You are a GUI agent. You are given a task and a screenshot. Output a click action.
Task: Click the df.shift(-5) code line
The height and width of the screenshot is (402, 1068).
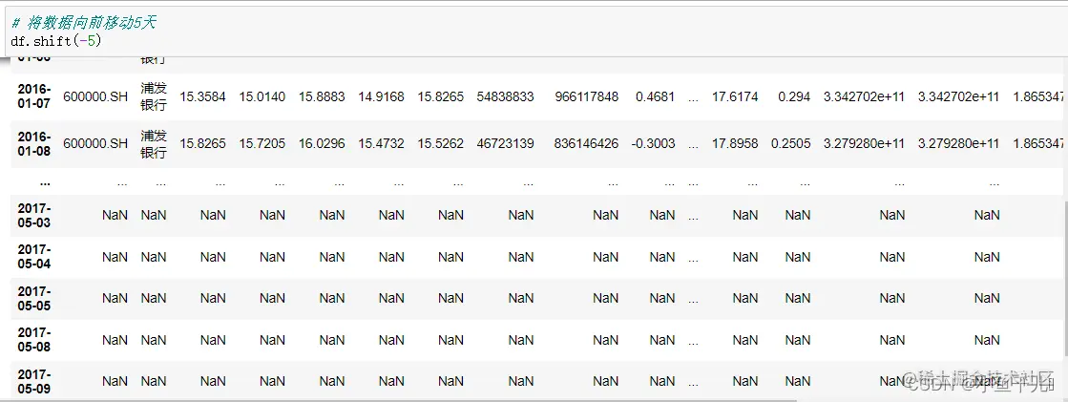(x=56, y=41)
